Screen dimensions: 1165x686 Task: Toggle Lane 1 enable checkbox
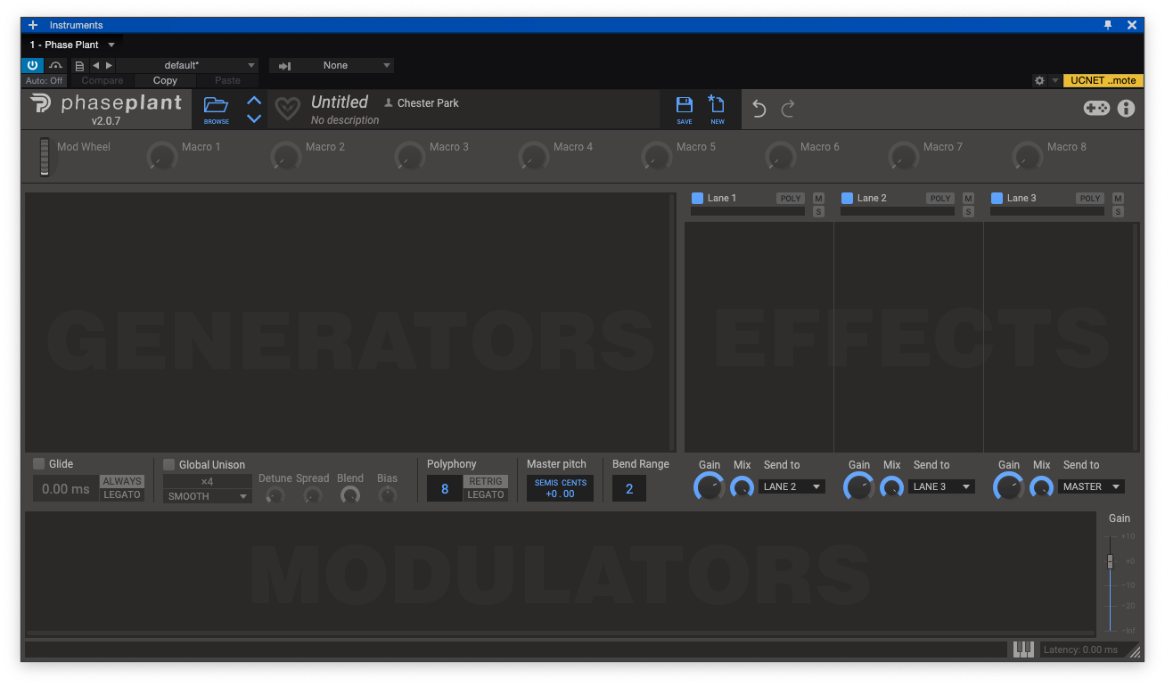[x=698, y=198]
